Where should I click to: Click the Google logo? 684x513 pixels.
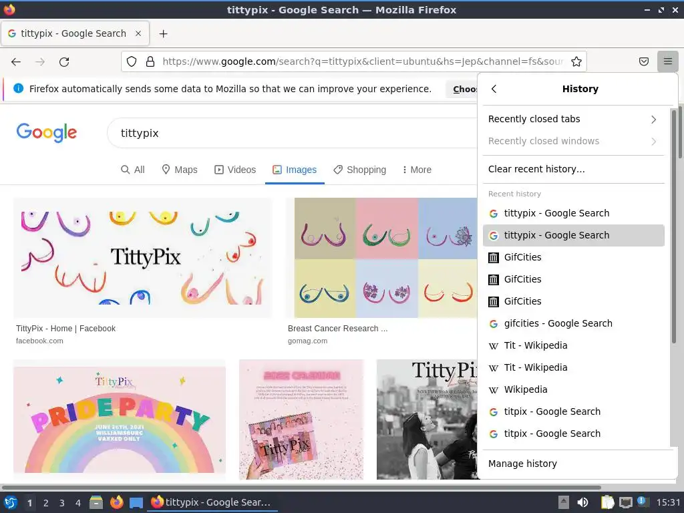pos(47,133)
